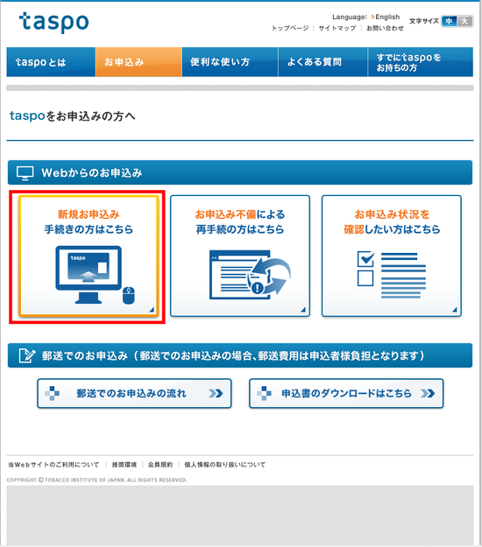Viewport: 482px width, 547px height.
Task: Click お申込み状況を確認したい方 card
Action: [x=392, y=256]
